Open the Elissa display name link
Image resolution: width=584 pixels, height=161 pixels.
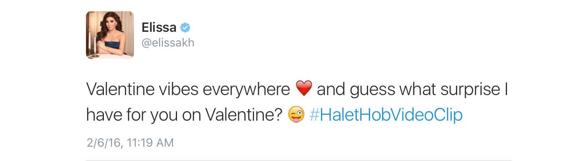tap(158, 28)
